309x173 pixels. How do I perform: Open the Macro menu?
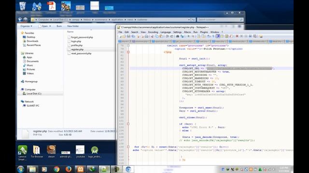pyautogui.click(x=187, y=32)
